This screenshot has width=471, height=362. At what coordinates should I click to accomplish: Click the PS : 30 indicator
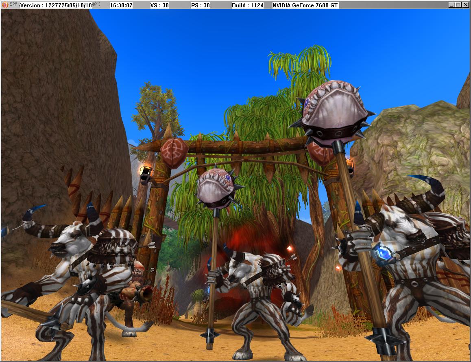[x=201, y=5]
